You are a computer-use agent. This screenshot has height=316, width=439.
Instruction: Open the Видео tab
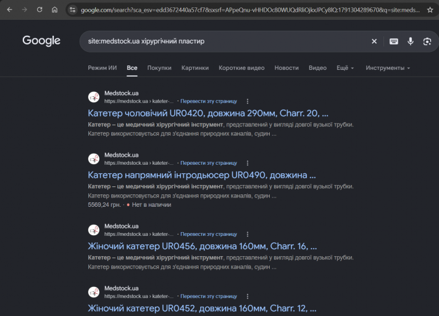pyautogui.click(x=317, y=68)
